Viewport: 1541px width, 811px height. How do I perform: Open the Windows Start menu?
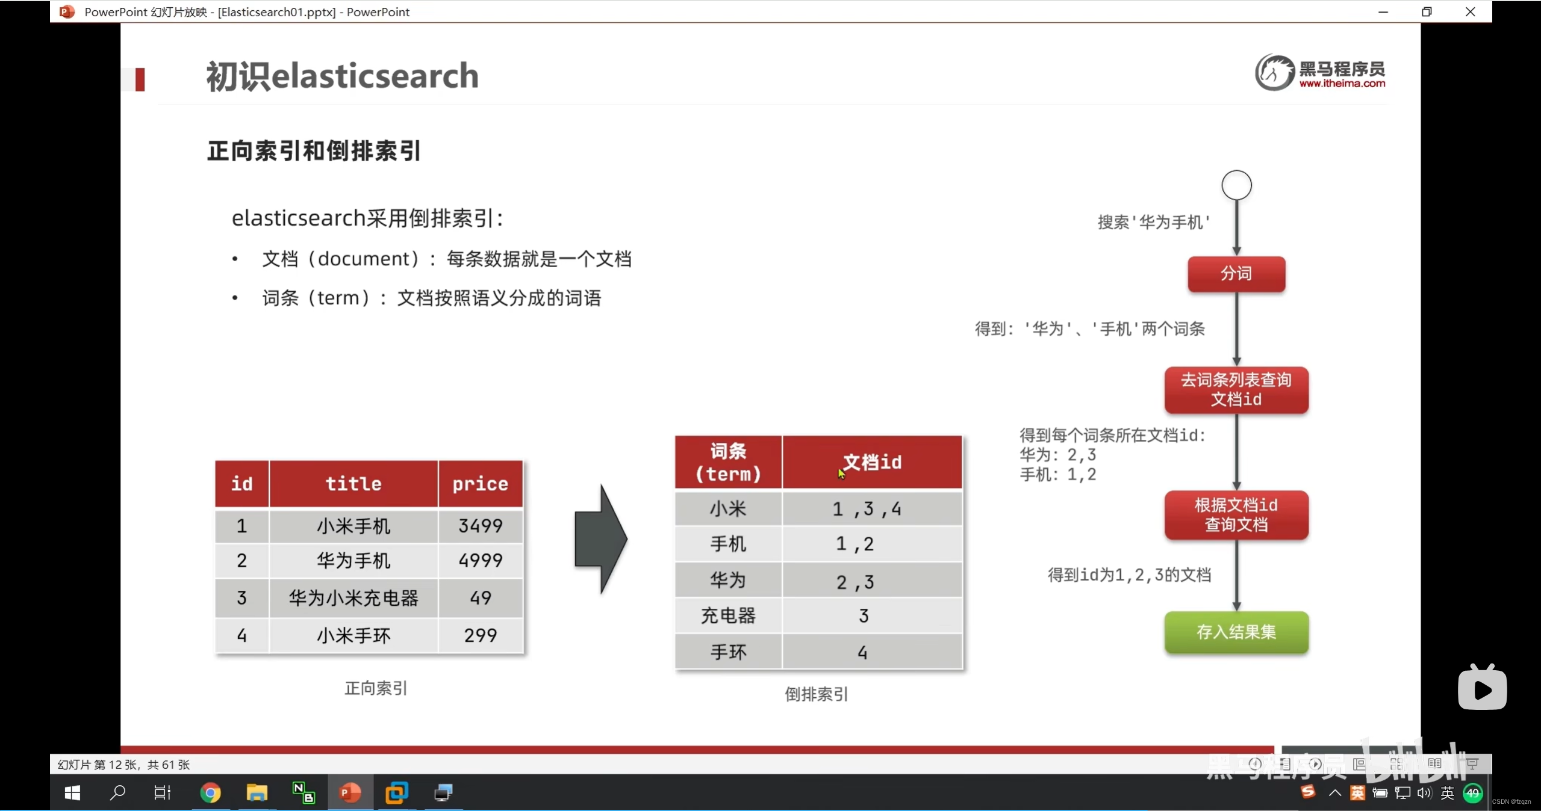tap(72, 792)
